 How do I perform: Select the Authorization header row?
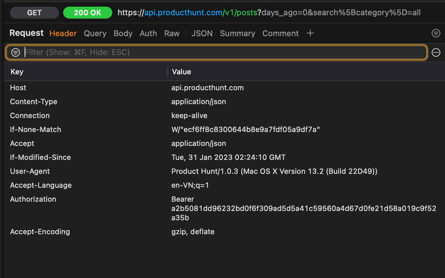point(33,199)
